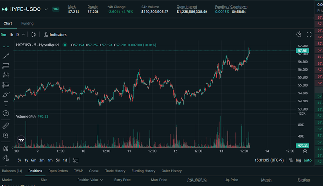
Task: Click the quick search icon
Action: tap(299, 35)
